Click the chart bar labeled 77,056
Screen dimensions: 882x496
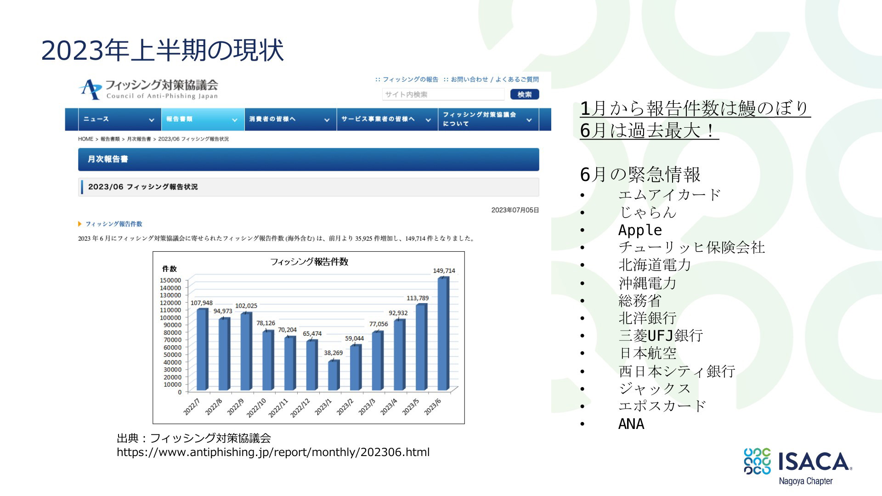coord(378,361)
